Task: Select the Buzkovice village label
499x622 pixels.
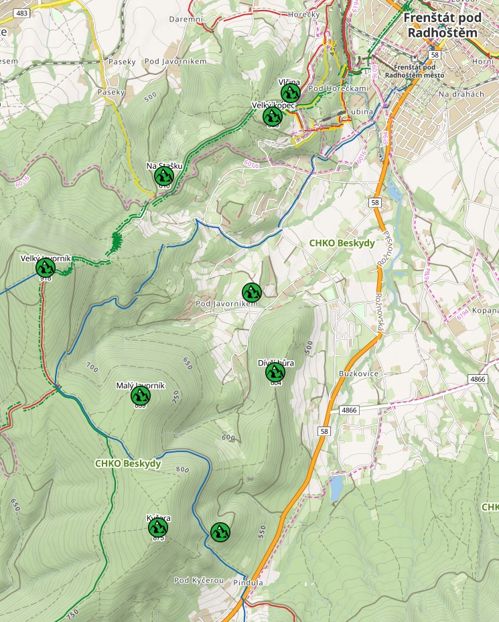Action: click(359, 374)
